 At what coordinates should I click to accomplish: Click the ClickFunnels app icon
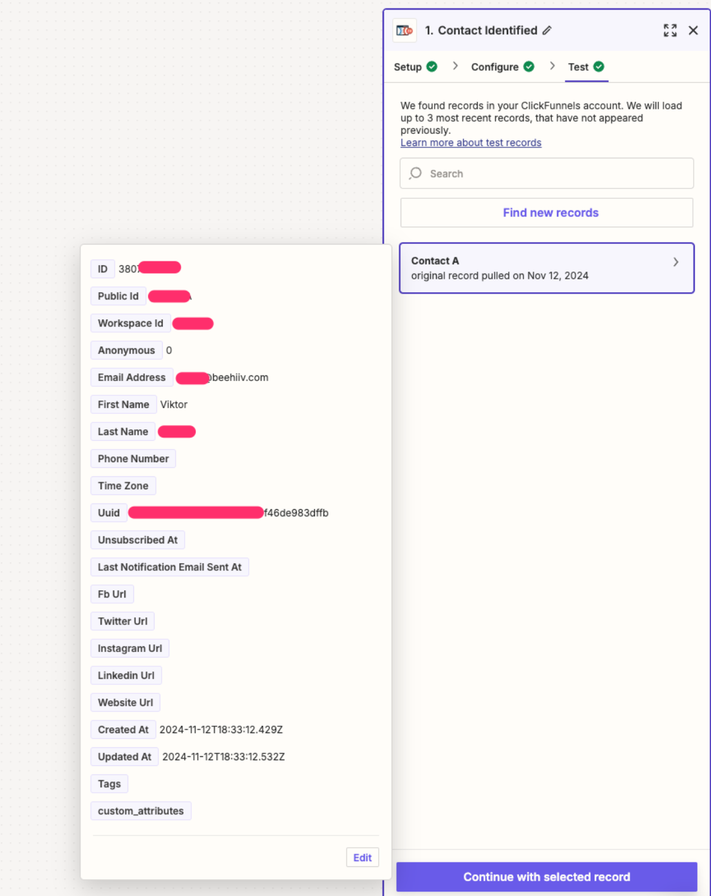[x=404, y=30]
